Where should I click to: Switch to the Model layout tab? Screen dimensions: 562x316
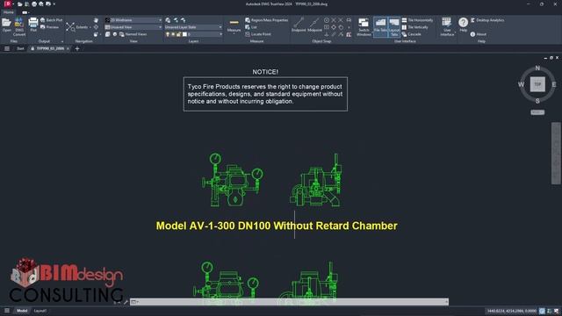point(22,311)
